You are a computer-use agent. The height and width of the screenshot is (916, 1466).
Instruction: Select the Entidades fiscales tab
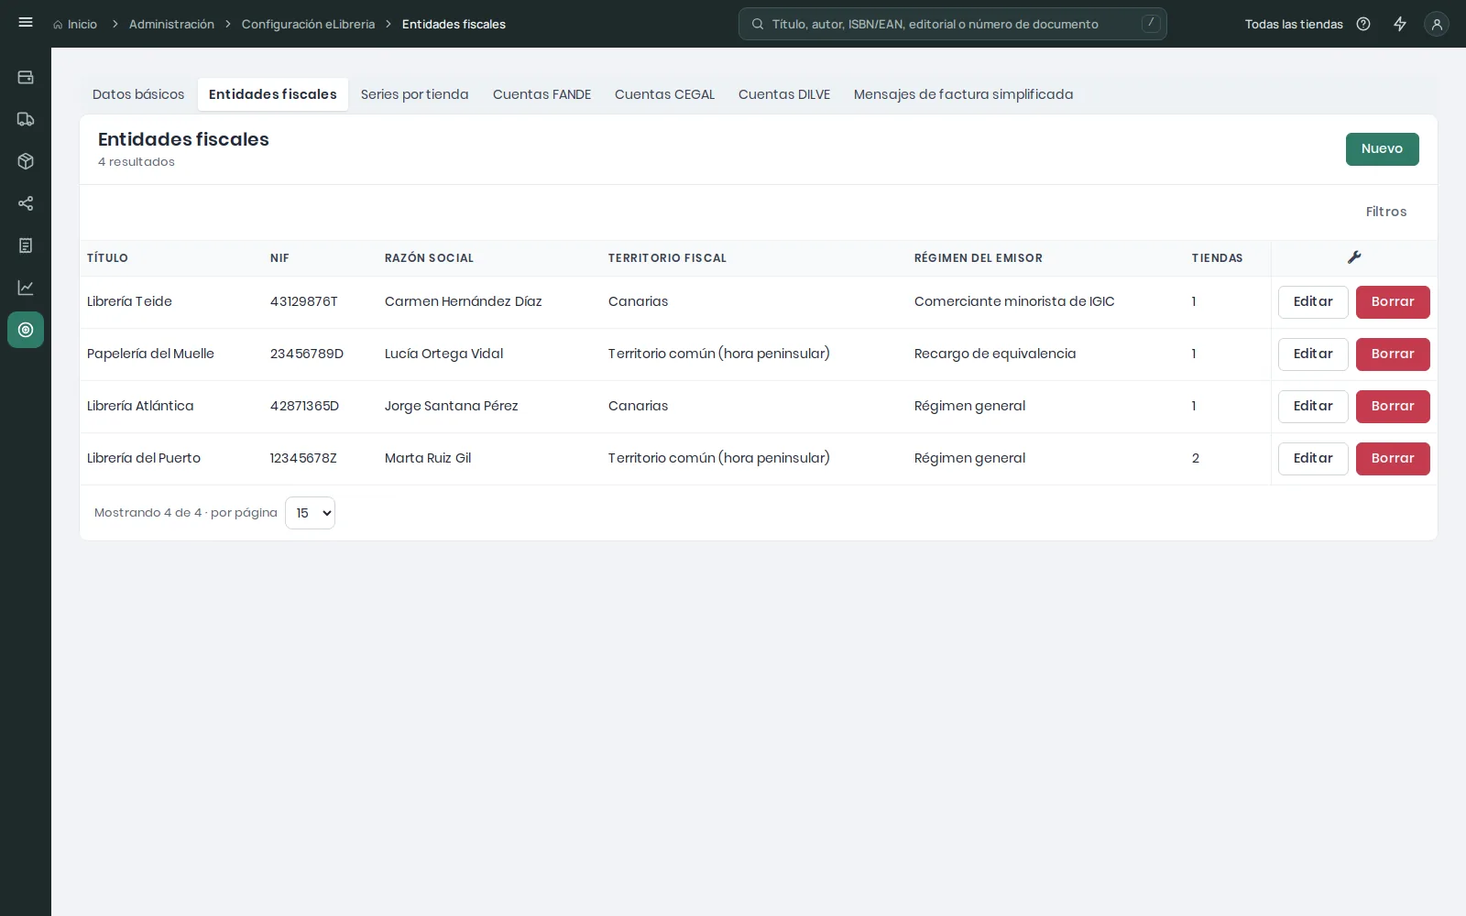tap(273, 94)
